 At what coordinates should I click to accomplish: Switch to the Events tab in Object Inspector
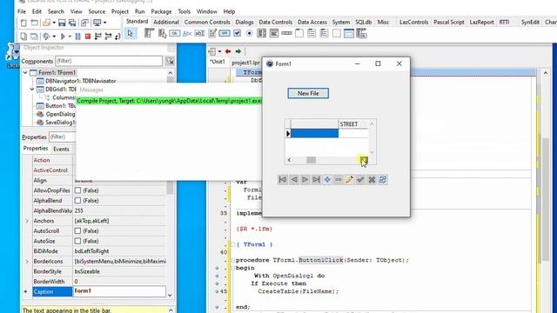coord(61,149)
